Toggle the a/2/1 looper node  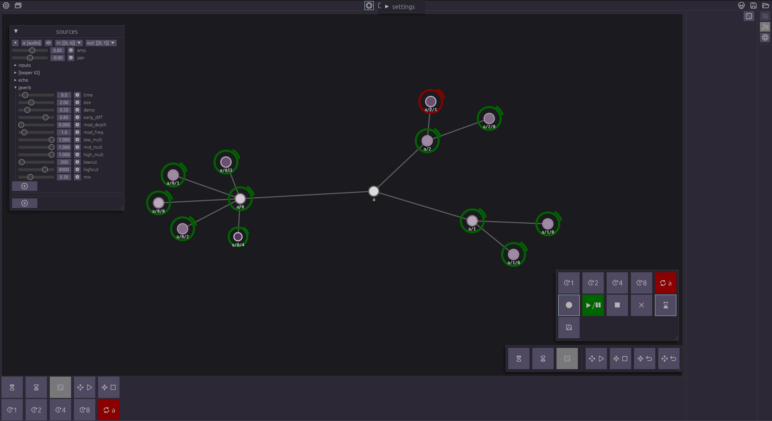(431, 102)
